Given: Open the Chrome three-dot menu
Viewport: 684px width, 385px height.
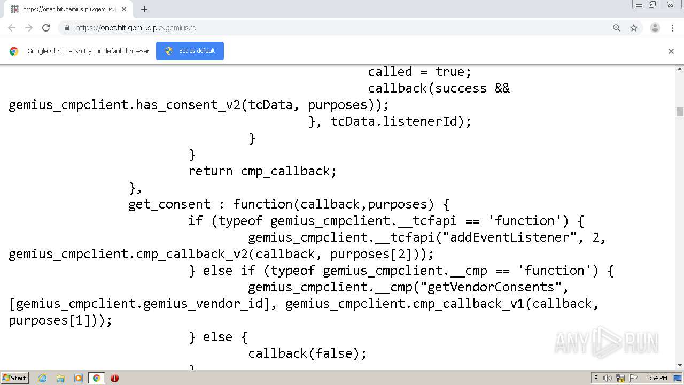Looking at the screenshot, I should [x=672, y=28].
